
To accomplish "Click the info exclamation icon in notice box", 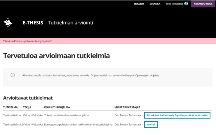I will coord(13,75).
